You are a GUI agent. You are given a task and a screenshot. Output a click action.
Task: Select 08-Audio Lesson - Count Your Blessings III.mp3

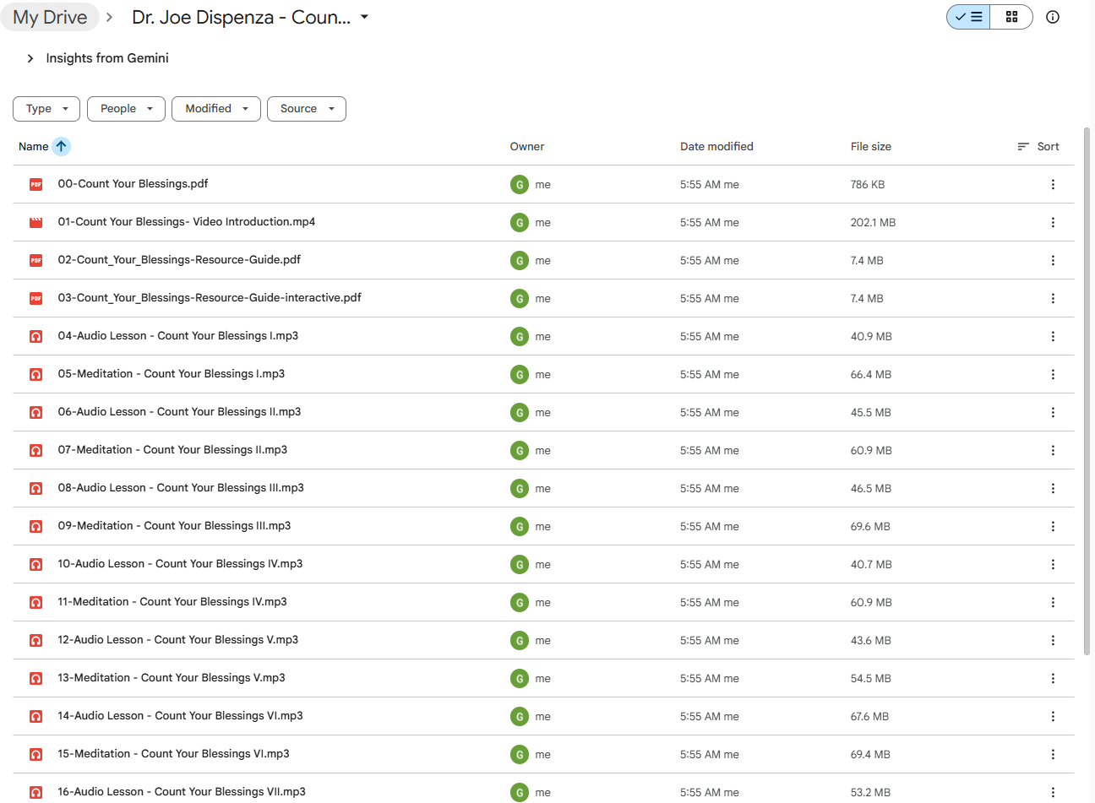181,487
